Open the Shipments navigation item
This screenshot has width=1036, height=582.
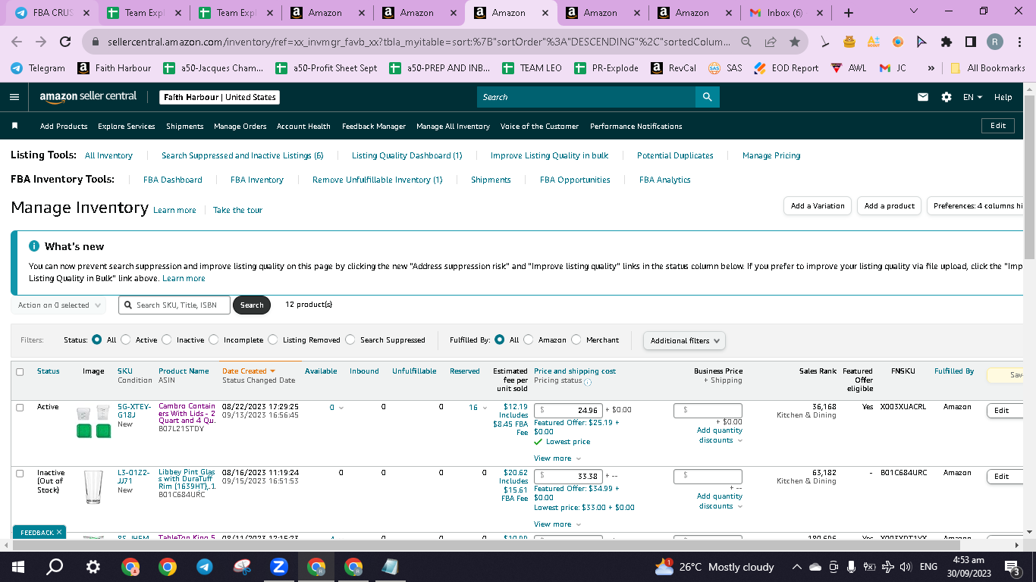[184, 126]
